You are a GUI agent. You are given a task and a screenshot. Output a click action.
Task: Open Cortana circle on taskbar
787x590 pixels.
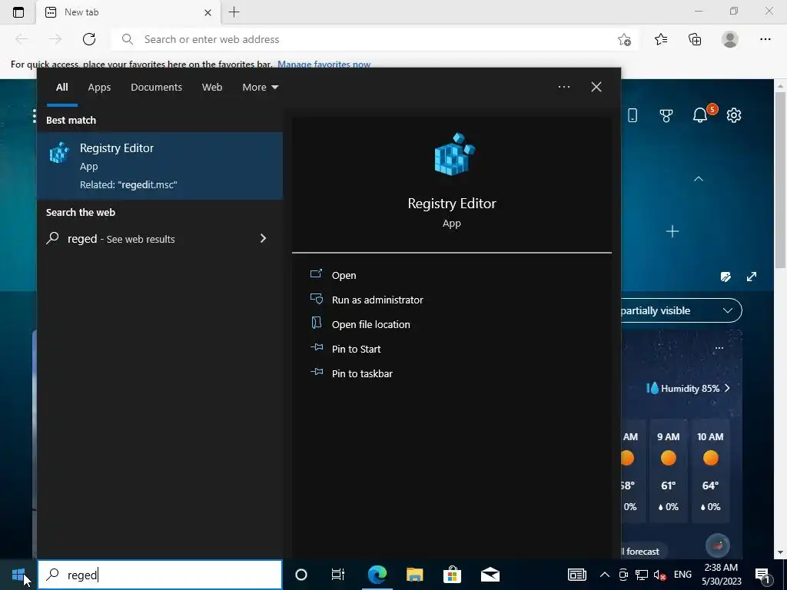click(301, 575)
